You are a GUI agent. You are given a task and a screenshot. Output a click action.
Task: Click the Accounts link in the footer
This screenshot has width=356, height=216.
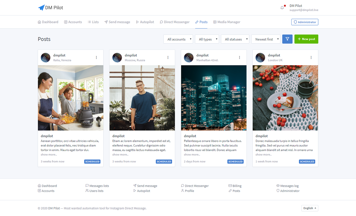[46, 191]
